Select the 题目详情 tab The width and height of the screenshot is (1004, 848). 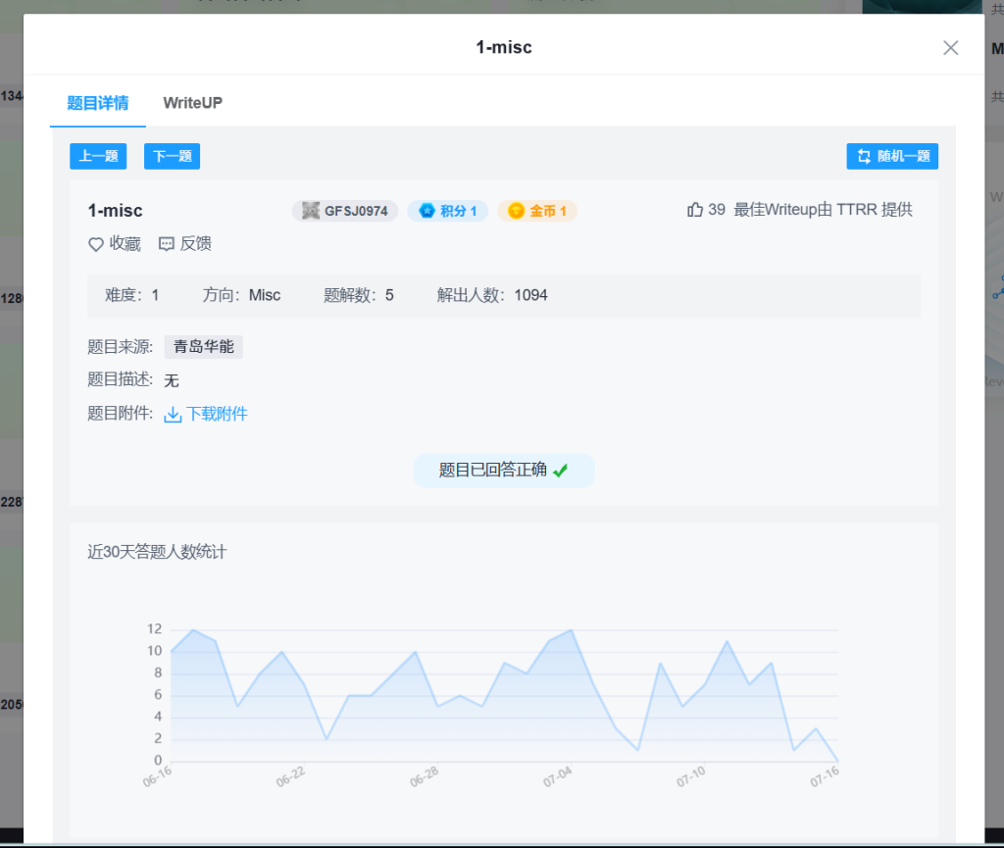97,103
